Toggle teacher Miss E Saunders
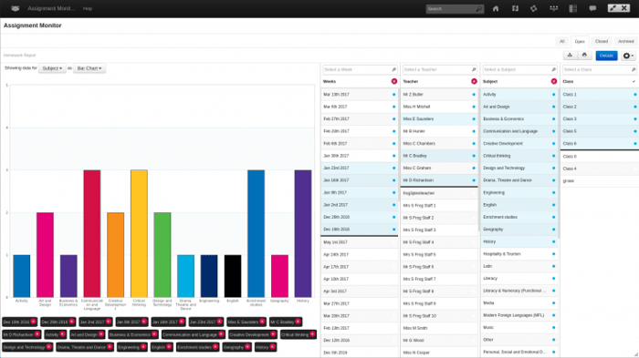The height and width of the screenshot is (358, 639). pos(439,118)
